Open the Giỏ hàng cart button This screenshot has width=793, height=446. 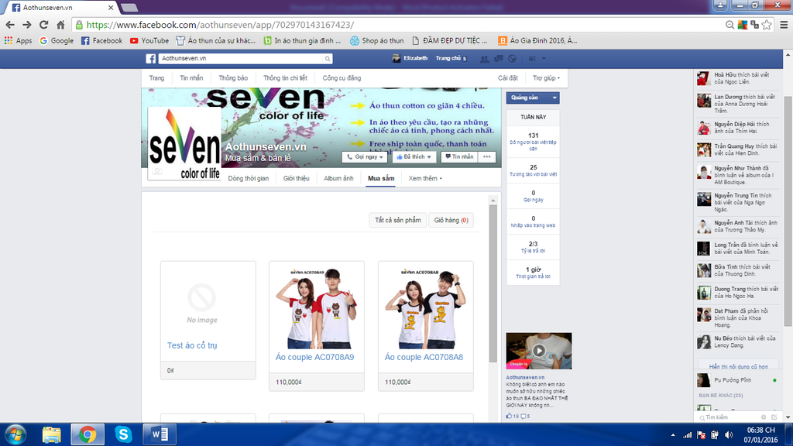[x=451, y=220]
